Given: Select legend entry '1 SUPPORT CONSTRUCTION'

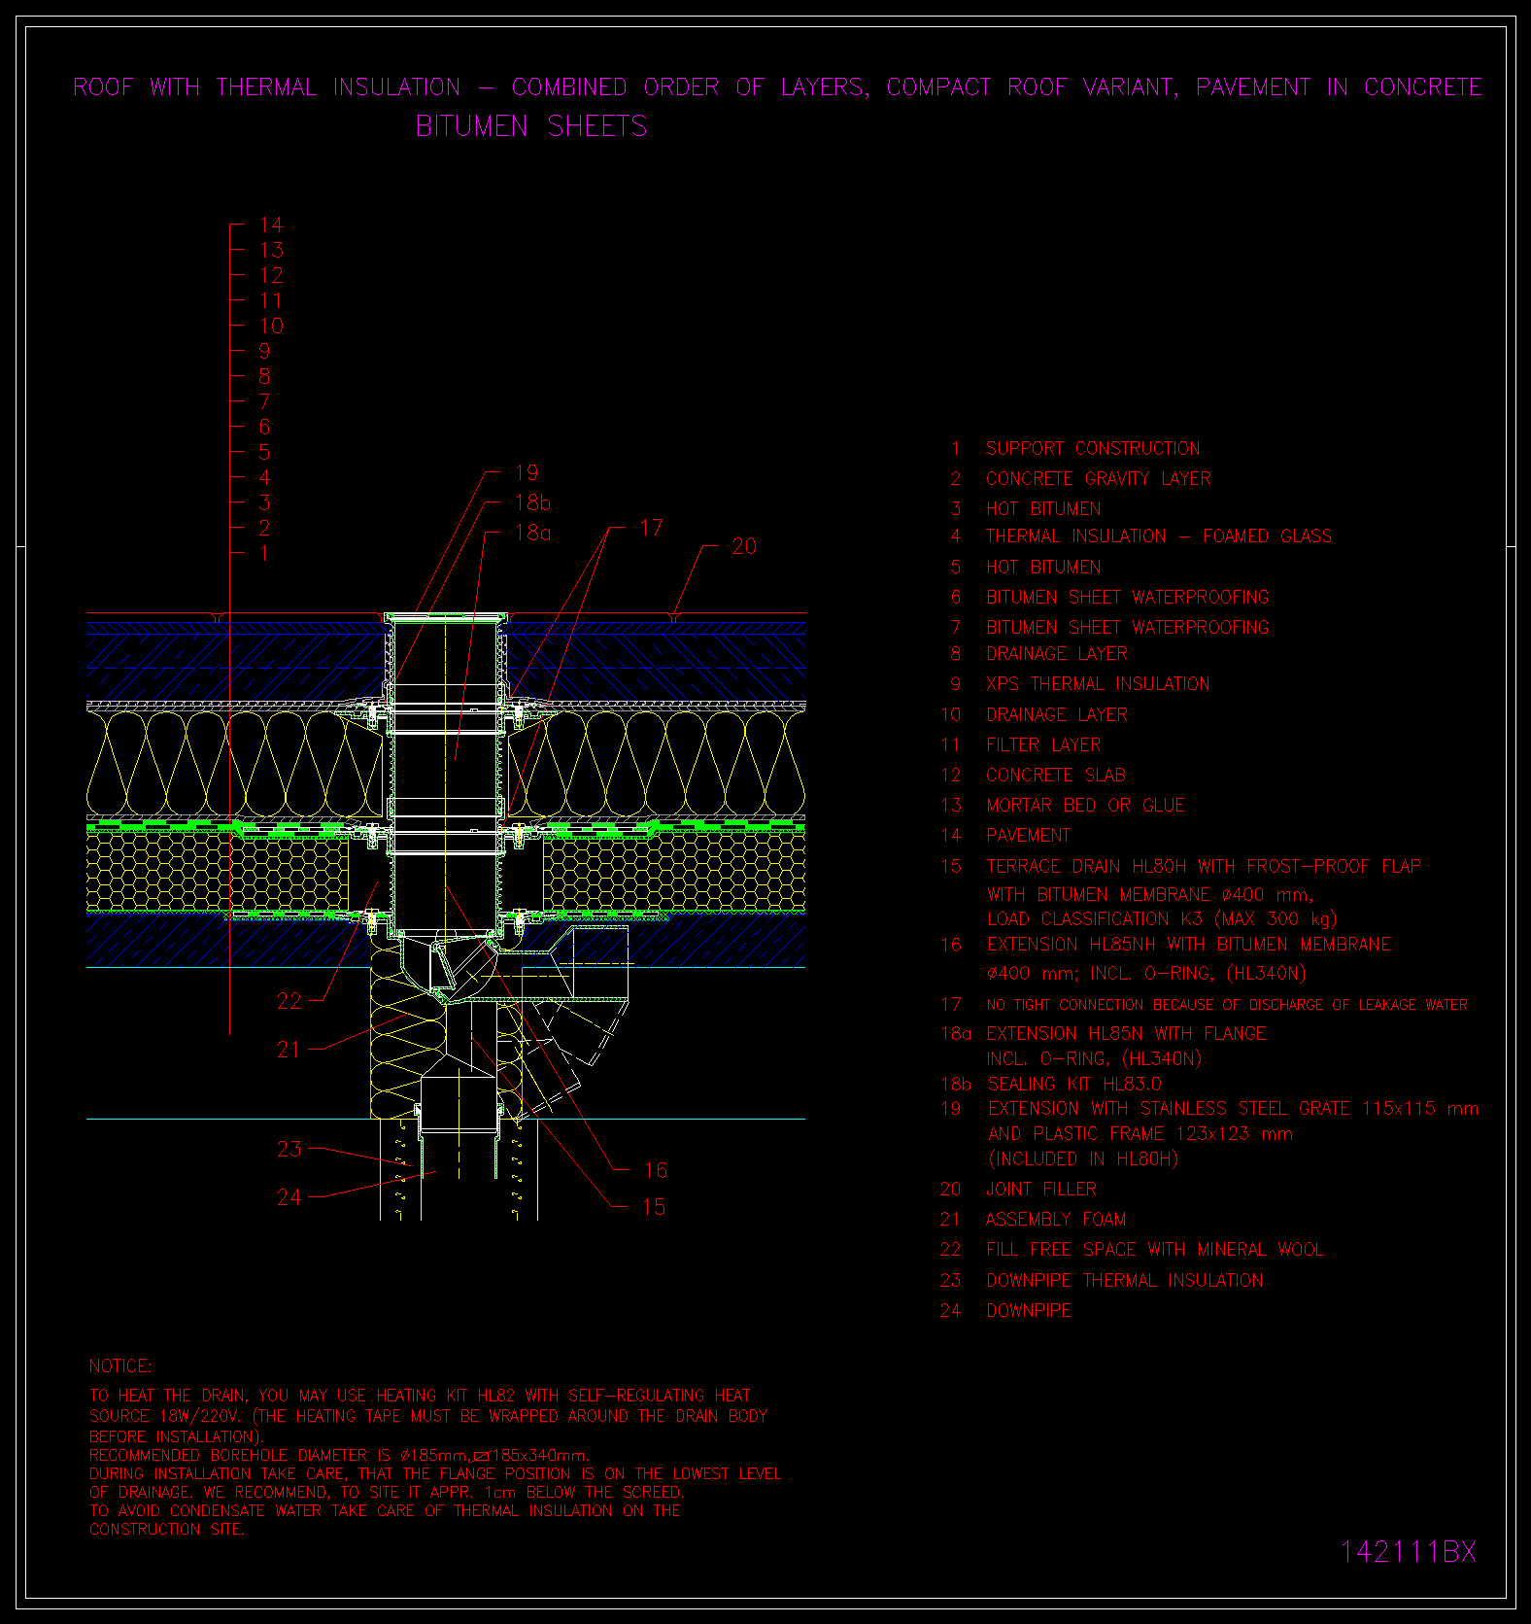Looking at the screenshot, I should pos(1075,448).
